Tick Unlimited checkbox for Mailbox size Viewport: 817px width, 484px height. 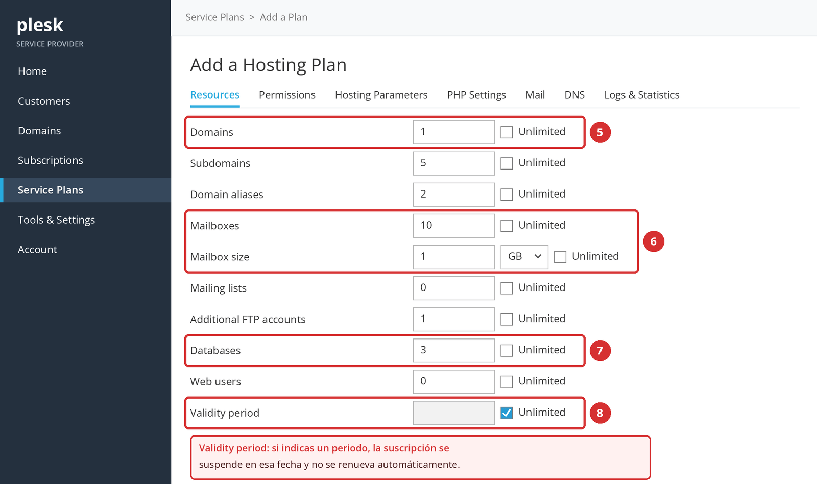click(560, 257)
